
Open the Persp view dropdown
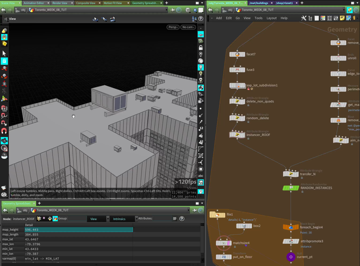(x=173, y=27)
